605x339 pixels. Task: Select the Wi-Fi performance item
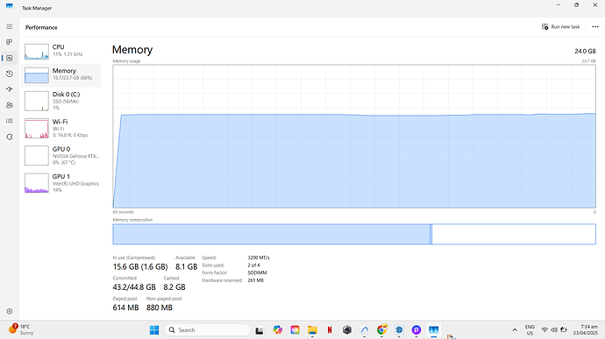pyautogui.click(x=61, y=128)
